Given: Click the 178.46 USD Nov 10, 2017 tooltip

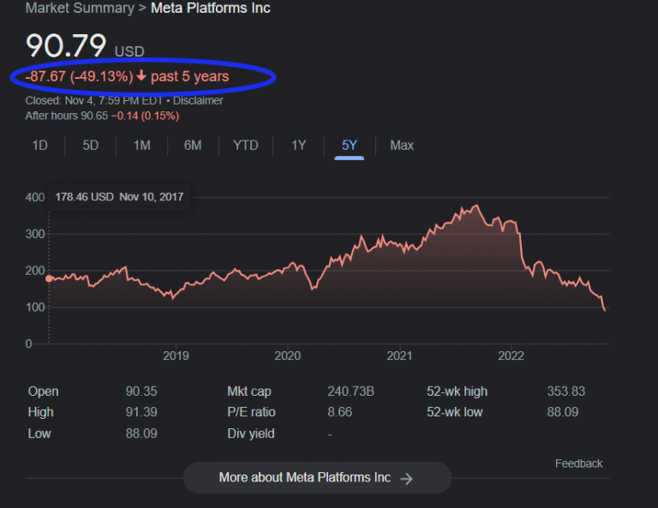Looking at the screenshot, I should pos(119,197).
